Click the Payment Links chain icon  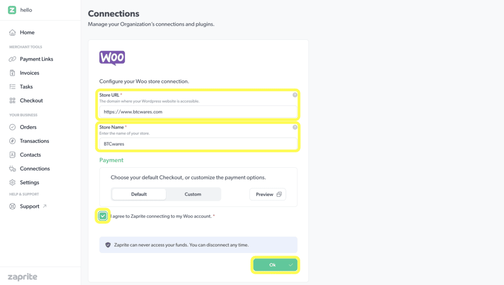[13, 59]
